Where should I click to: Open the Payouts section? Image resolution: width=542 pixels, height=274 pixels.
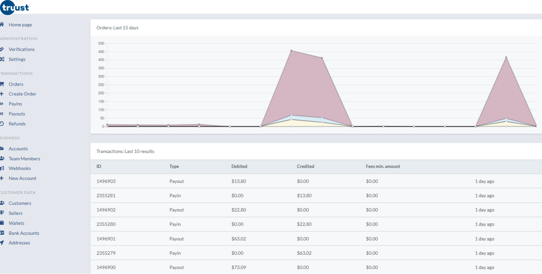click(17, 114)
